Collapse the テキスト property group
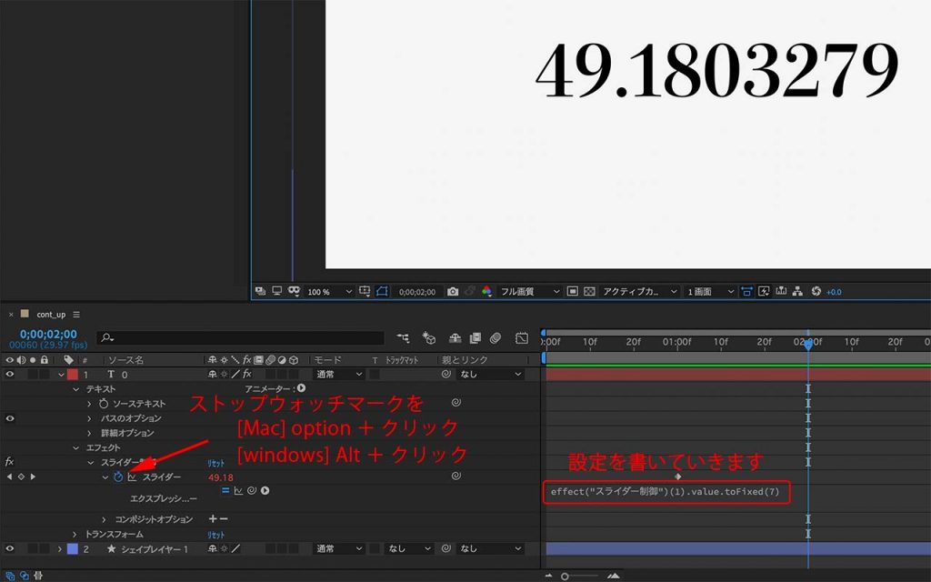Image resolution: width=931 pixels, height=582 pixels. tap(76, 389)
